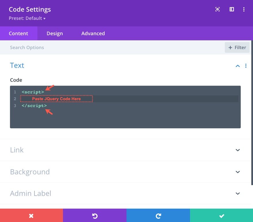Viewport: 253px width, 222px height.
Task: Expand the Background section
Action: (238, 172)
